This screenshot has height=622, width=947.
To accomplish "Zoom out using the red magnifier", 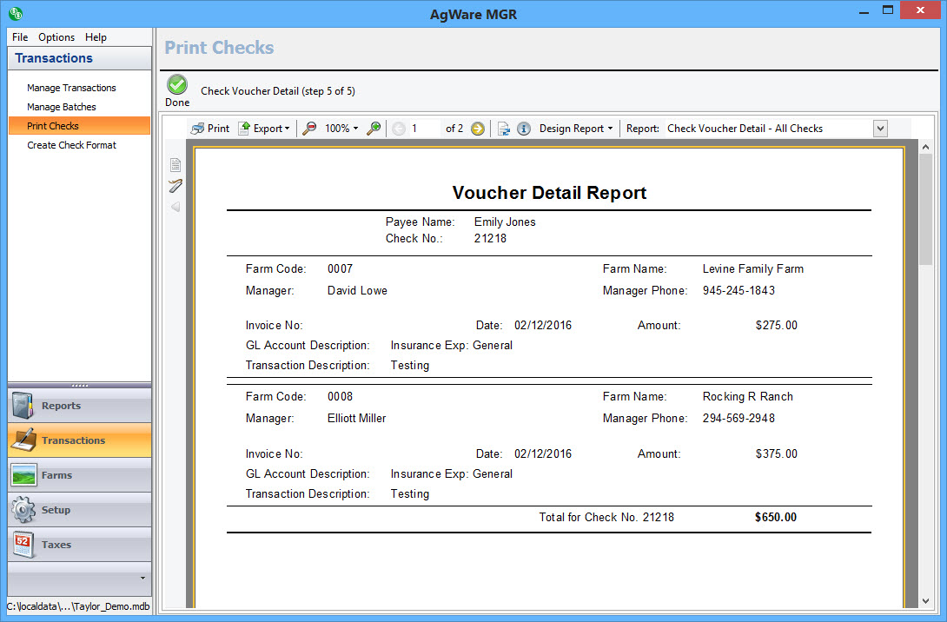I will coord(309,129).
